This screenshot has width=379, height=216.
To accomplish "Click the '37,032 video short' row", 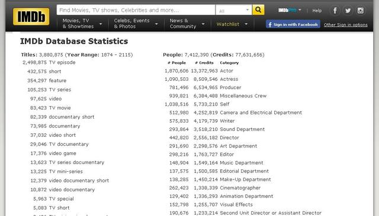I will pos(53,135).
